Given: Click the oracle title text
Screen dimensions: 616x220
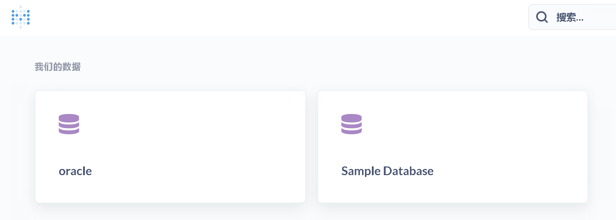Looking at the screenshot, I should pyautogui.click(x=75, y=171).
